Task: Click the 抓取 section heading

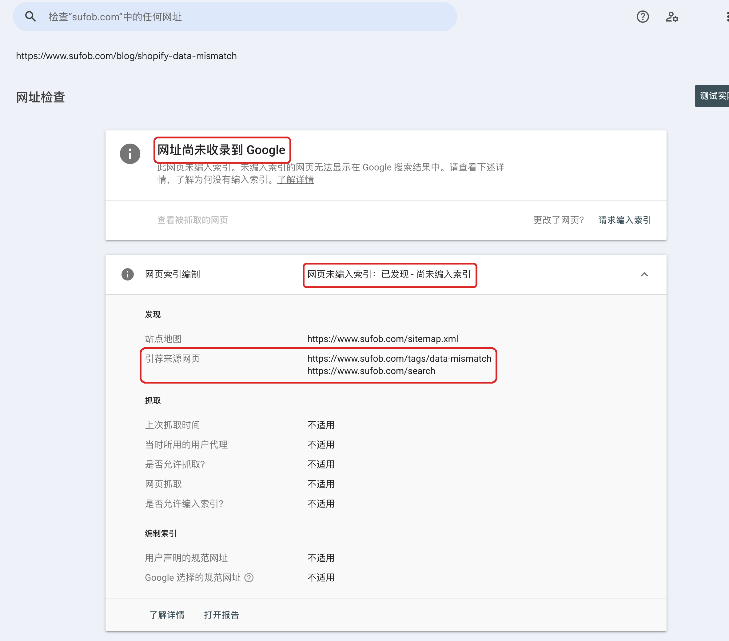Action: click(153, 400)
